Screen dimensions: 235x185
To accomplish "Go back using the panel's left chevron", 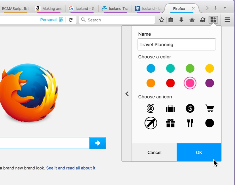I will tap(127, 94).
